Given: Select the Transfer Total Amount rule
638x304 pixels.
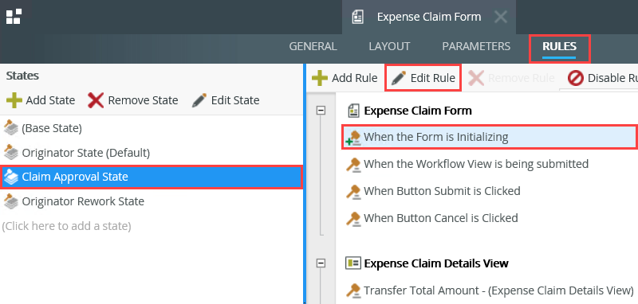Looking at the screenshot, I should tap(499, 290).
